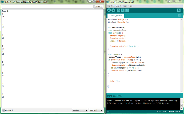Click the value 21 in serial output

coord(3,86)
